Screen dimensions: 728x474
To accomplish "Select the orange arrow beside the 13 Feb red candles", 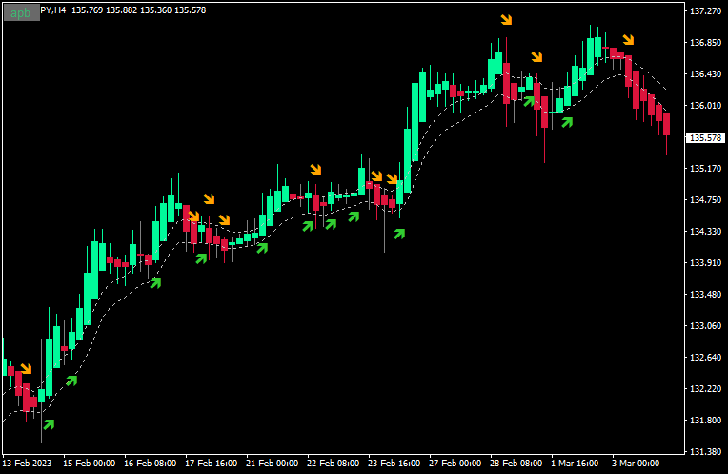I will pyautogui.click(x=26, y=368).
